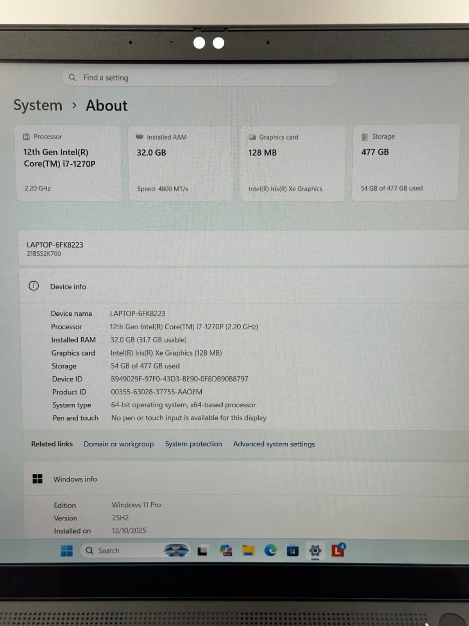Select the 2.20 GHz text in Processor card

[x=38, y=188]
